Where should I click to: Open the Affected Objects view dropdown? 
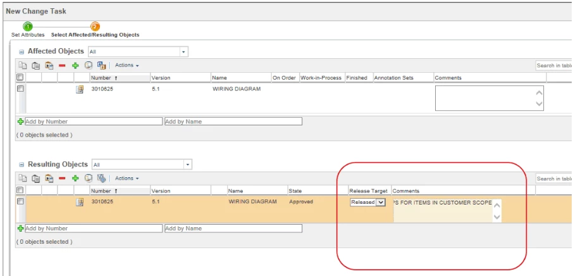coord(184,52)
